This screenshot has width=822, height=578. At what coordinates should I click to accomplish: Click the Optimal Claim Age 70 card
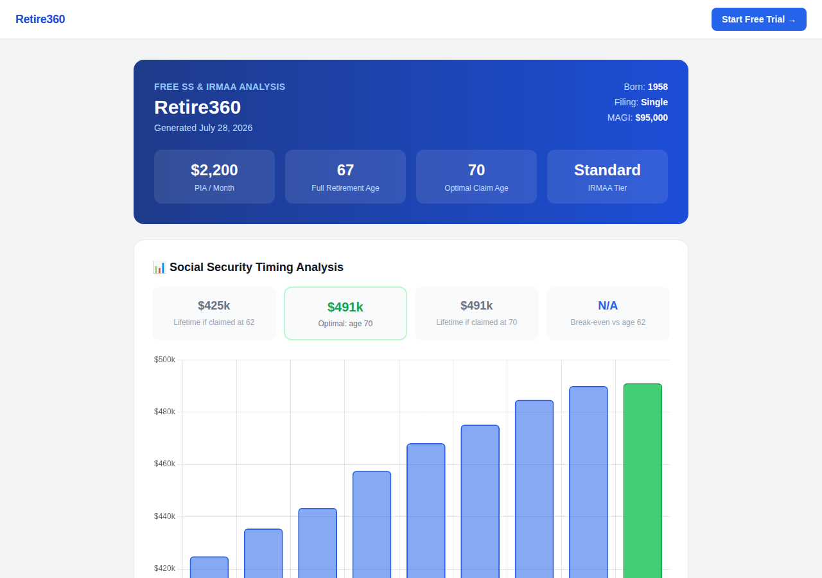tap(477, 177)
